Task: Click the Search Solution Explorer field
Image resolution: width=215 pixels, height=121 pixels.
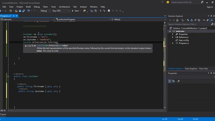Action: coord(189,24)
